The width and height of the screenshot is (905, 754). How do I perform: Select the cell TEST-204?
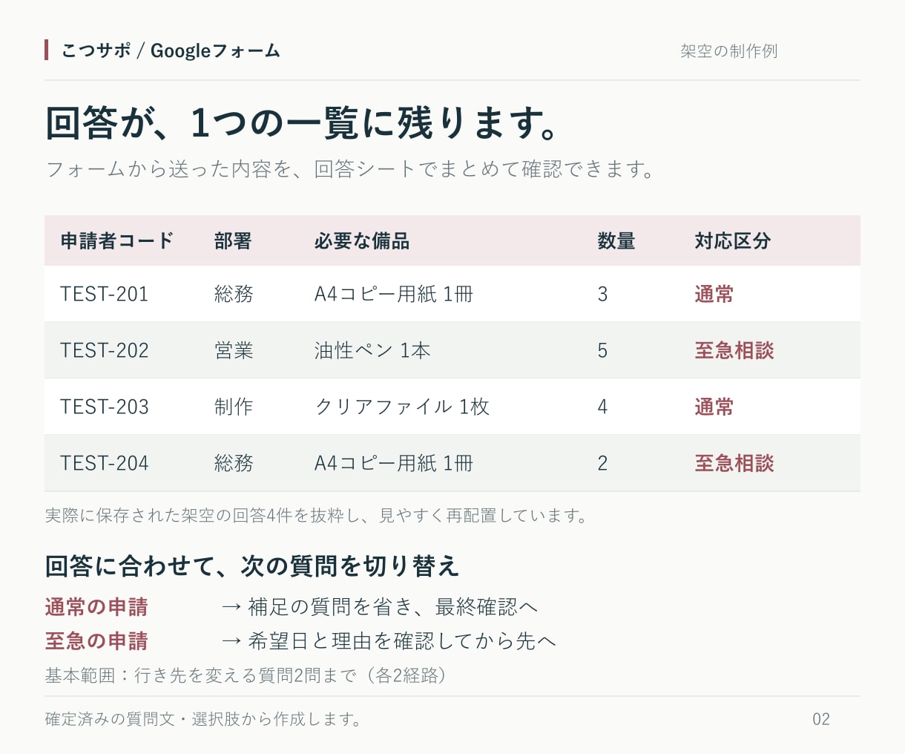pos(105,463)
